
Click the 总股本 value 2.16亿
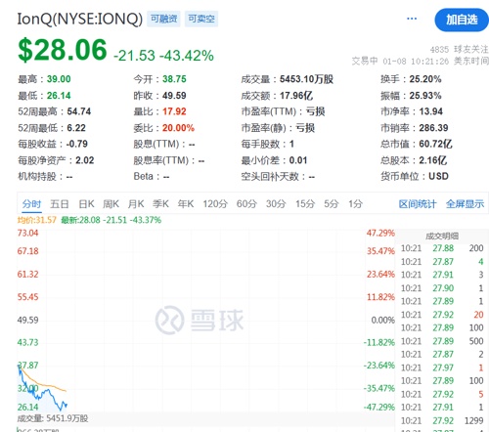tap(433, 160)
